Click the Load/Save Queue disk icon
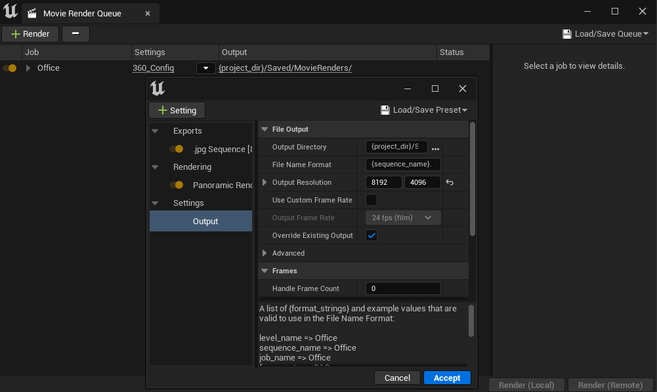Screen dimensions: 657x392 (567, 34)
